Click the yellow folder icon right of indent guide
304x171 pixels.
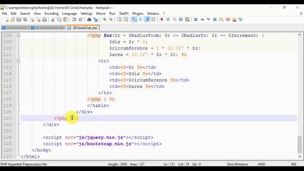[x=153, y=19]
